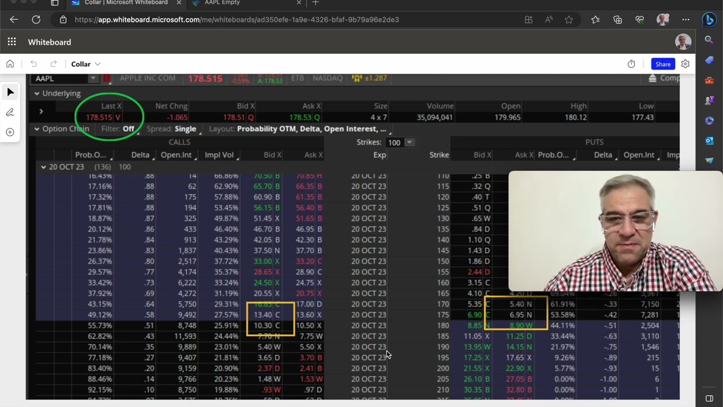Open the Microsoft 365 app launcher grid
Viewport: 723px width, 407px height.
[x=12, y=42]
